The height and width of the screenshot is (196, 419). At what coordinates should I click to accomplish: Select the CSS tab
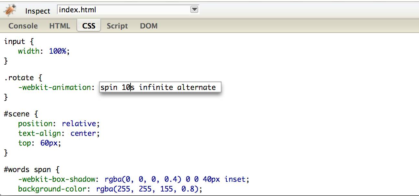89,26
